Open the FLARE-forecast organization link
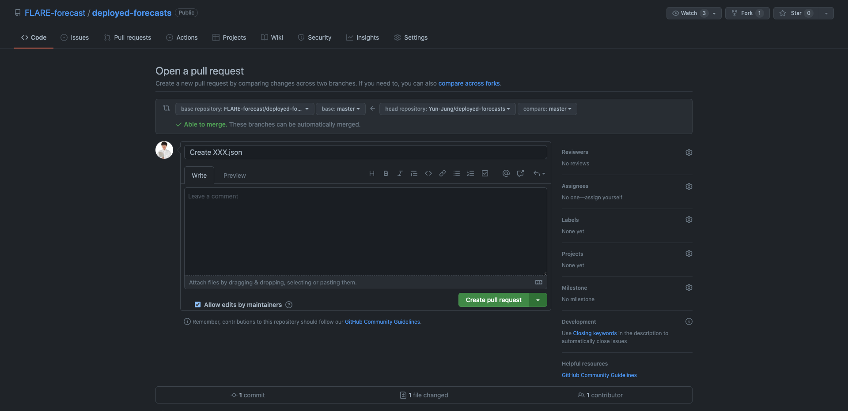 click(55, 13)
